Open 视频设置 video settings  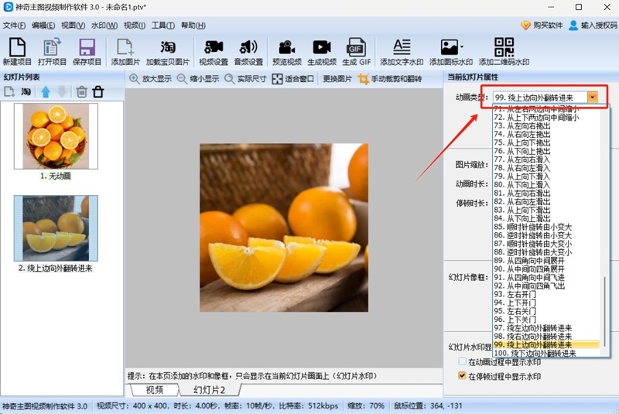click(x=214, y=51)
